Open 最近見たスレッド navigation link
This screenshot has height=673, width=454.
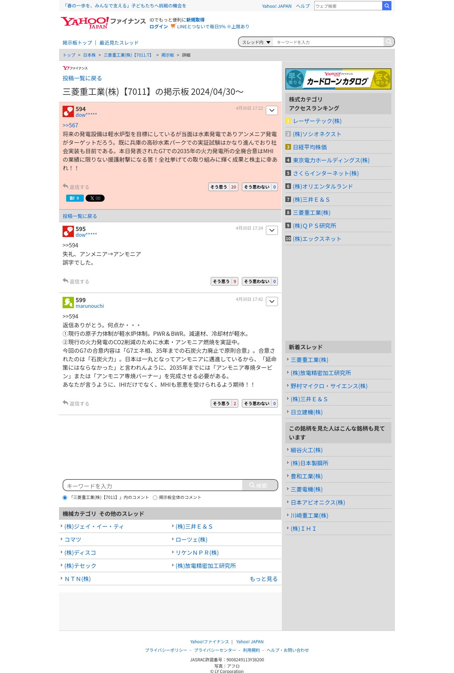coord(119,43)
